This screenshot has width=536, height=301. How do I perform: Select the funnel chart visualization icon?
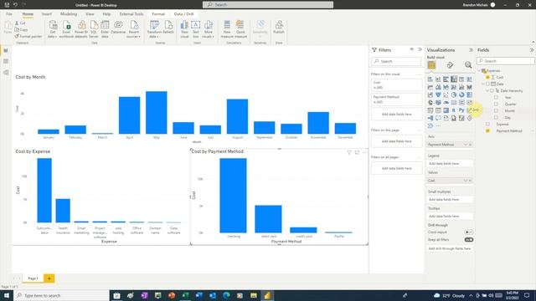coord(438,94)
